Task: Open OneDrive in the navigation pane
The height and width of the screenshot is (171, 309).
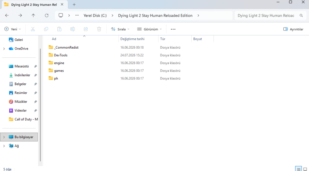Action: 21,49
